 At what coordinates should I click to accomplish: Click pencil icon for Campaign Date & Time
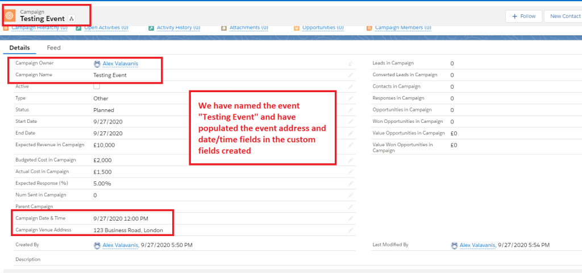click(351, 218)
